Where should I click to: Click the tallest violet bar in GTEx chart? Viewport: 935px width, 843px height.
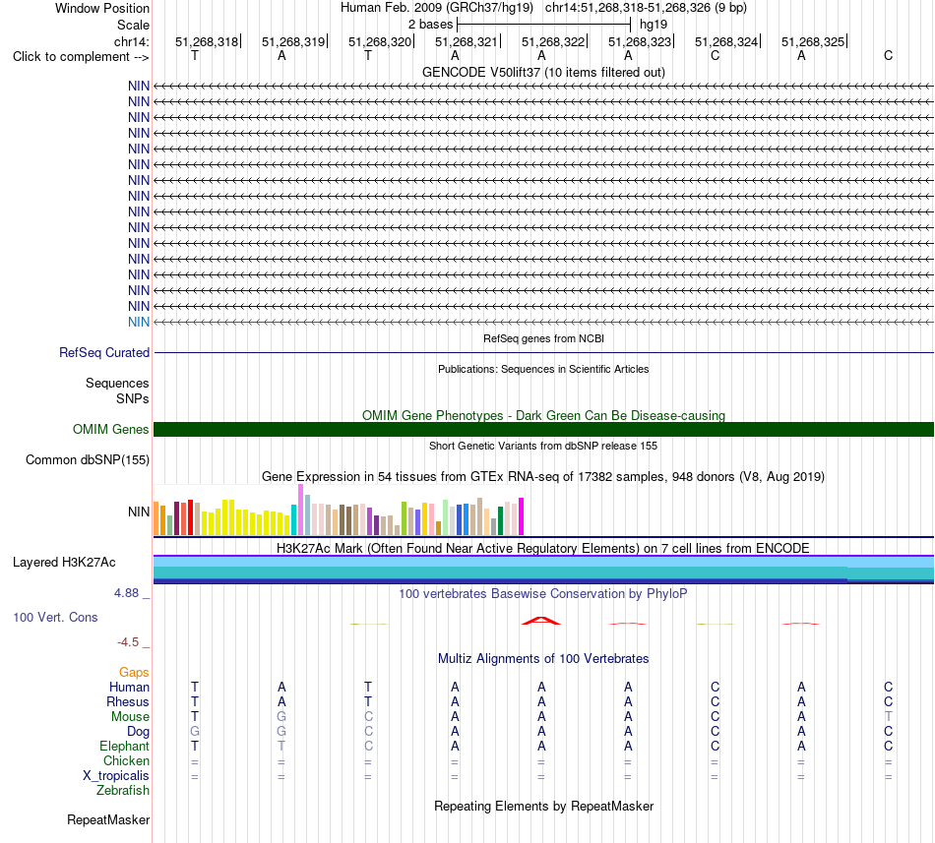point(300,510)
